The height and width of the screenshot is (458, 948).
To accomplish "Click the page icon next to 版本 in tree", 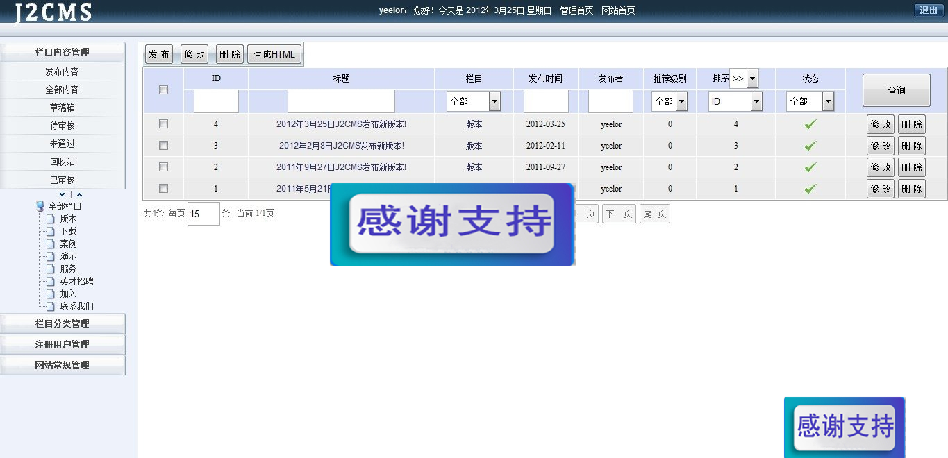I will [x=50, y=219].
